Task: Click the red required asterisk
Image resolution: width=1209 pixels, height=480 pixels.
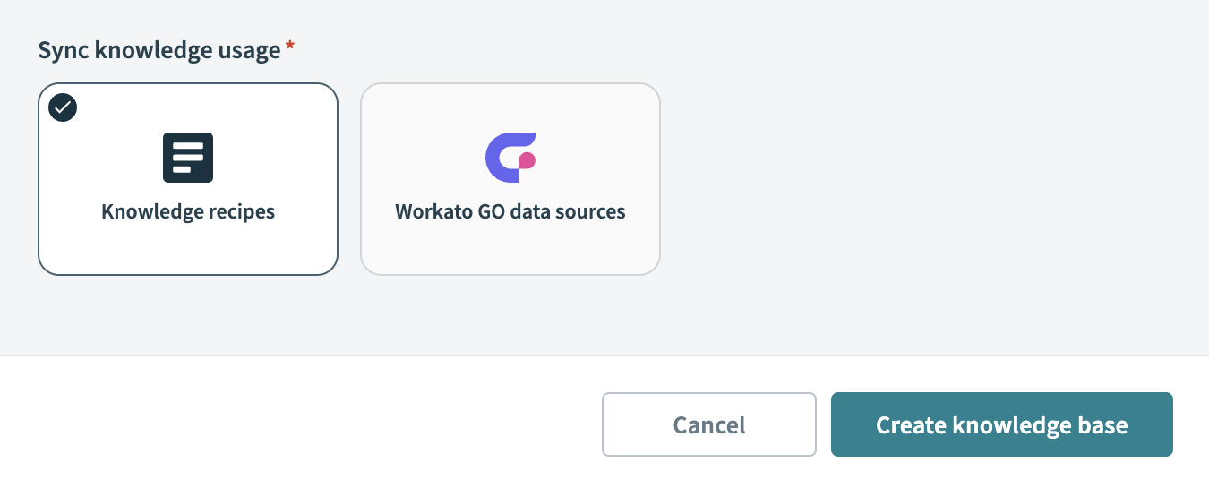Action: [x=289, y=48]
